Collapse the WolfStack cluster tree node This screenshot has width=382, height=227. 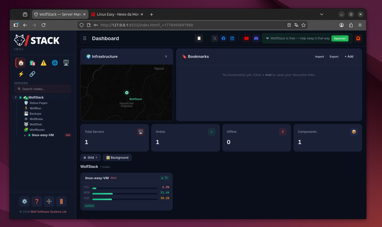(x=16, y=98)
